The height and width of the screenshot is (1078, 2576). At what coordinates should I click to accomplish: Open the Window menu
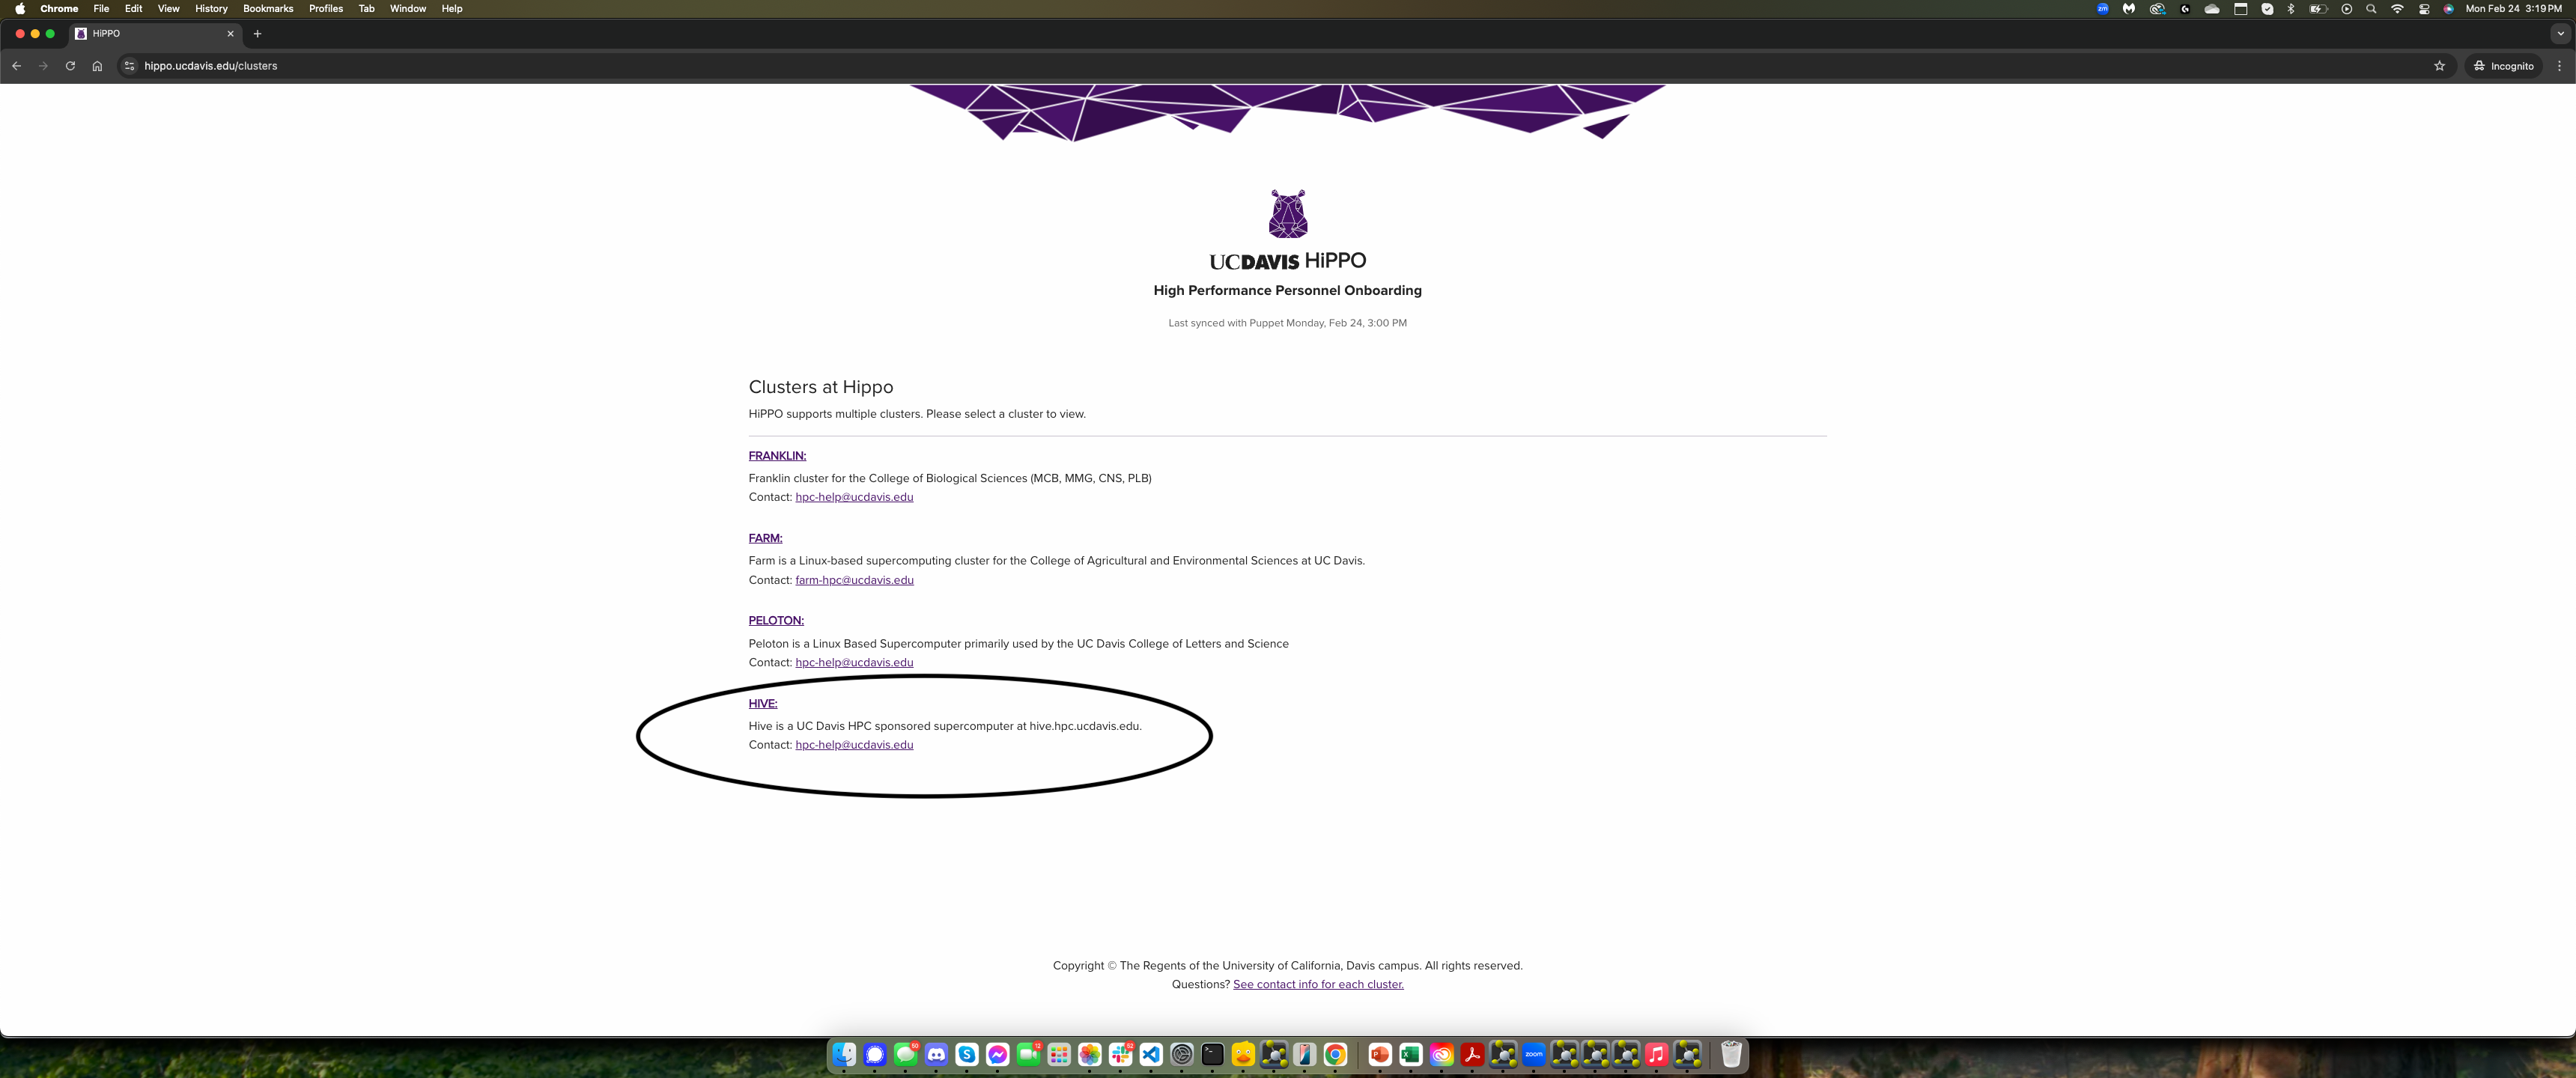407,9
